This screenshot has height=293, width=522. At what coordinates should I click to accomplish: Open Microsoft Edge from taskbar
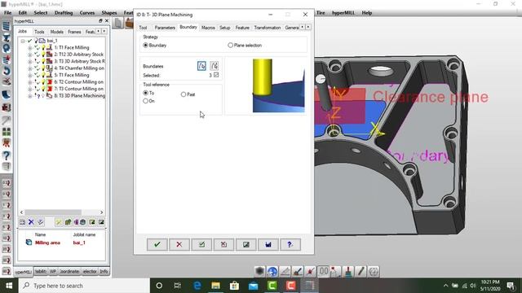point(197,286)
